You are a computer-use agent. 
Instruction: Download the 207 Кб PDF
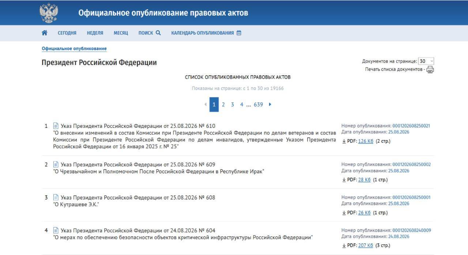366,246
